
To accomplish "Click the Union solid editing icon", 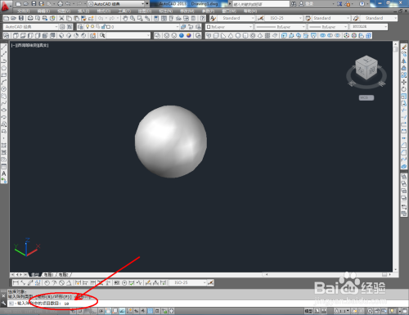I will (x=323, y=36).
